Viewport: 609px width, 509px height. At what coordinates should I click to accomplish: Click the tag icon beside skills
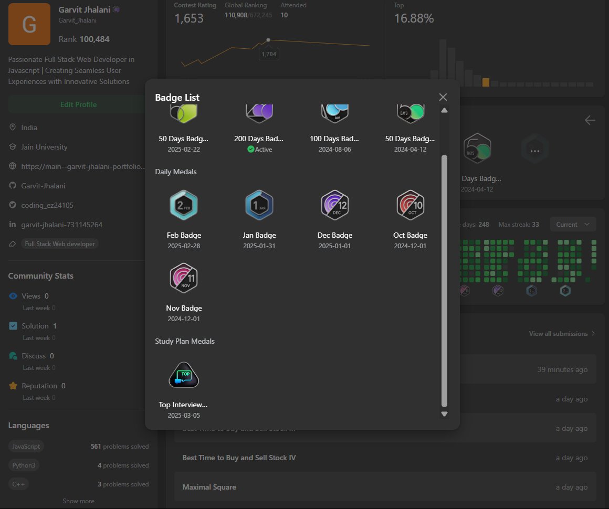13,244
